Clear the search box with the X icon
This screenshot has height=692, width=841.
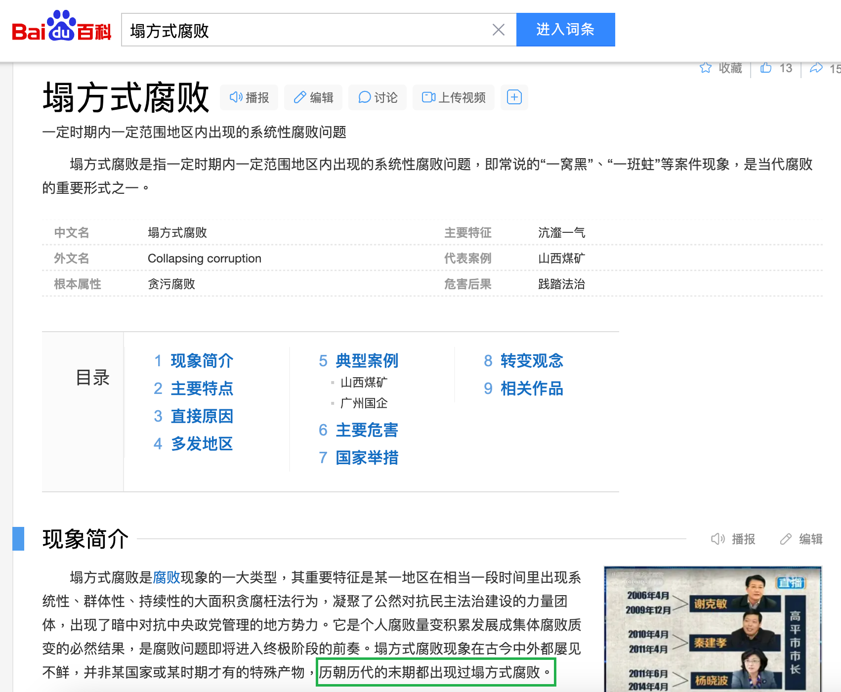pos(498,30)
